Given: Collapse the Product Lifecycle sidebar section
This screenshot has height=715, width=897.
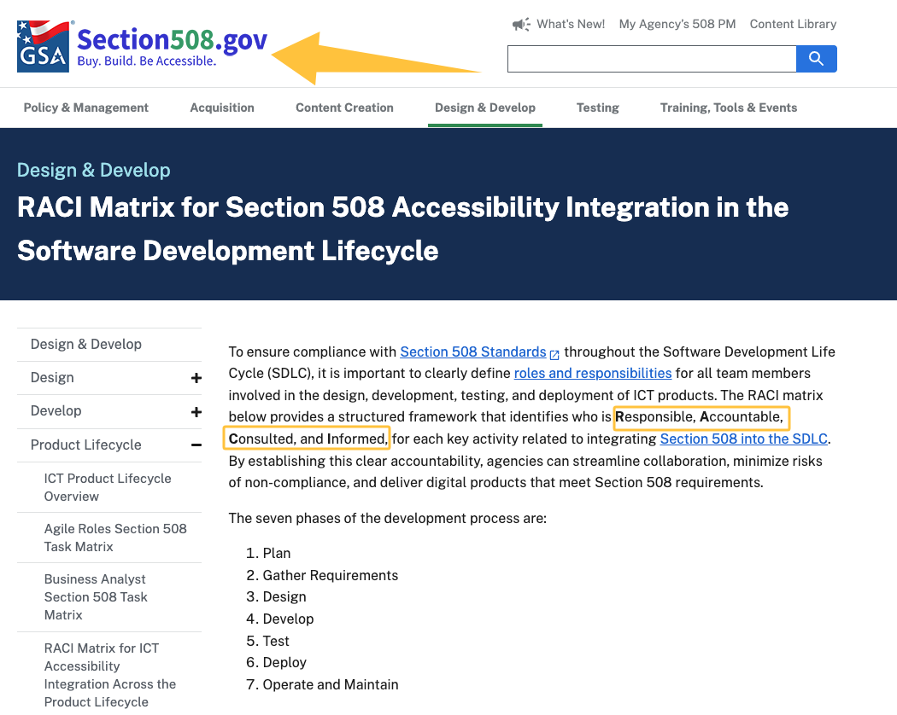Looking at the screenshot, I should pos(196,445).
